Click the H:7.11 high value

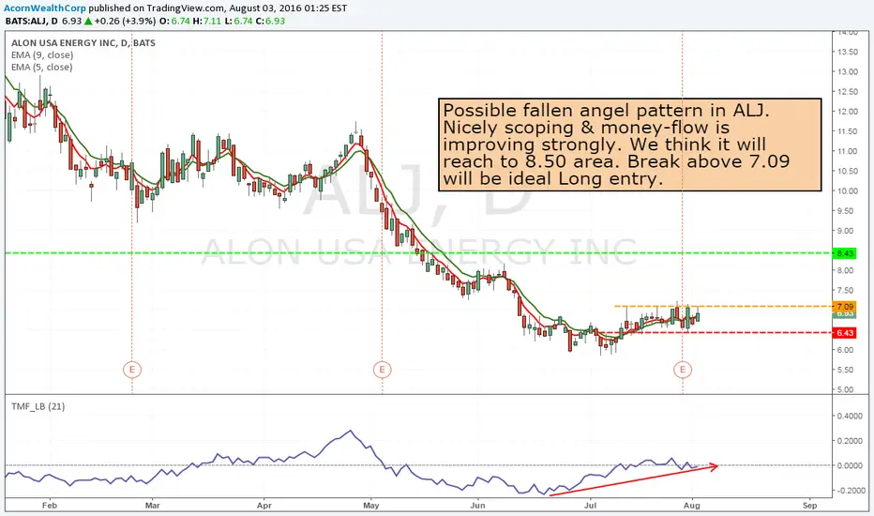207,22
